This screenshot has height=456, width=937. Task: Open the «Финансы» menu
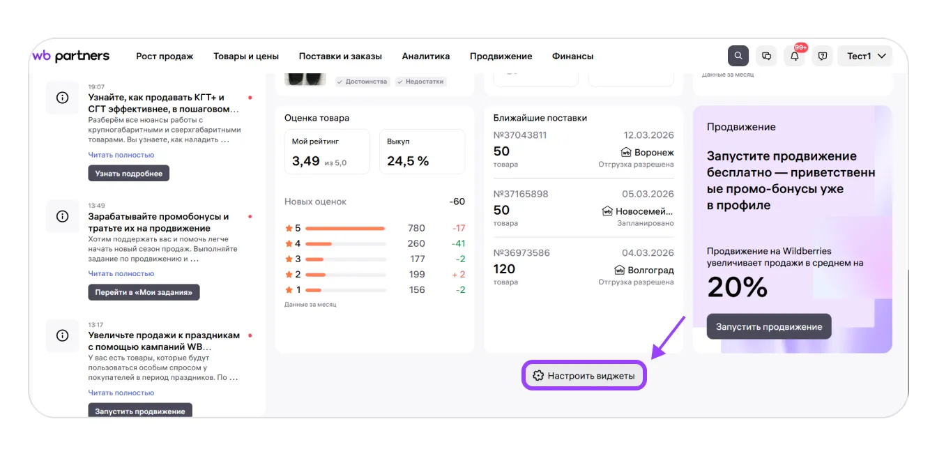tap(572, 56)
